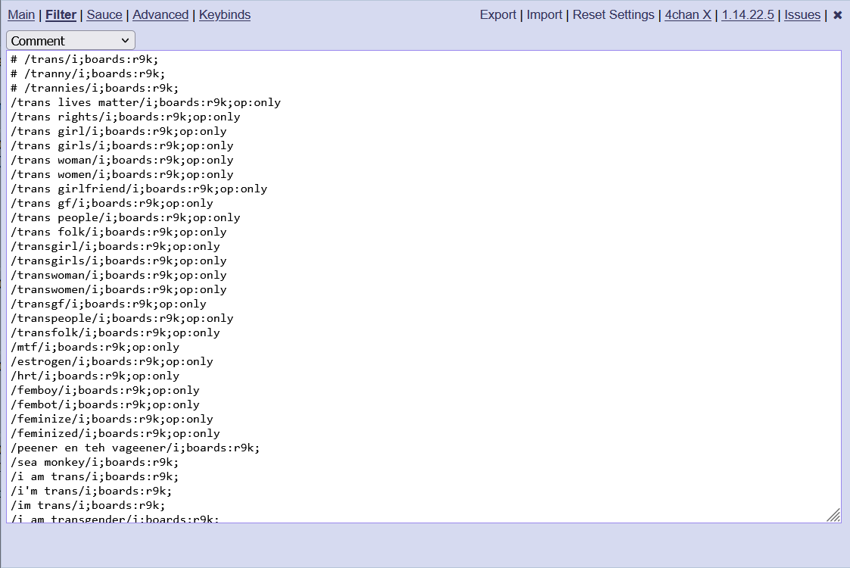The height and width of the screenshot is (568, 850).
Task: Click the '/trans rights/i;boards:r9k;op:only' line
Action: coord(125,117)
